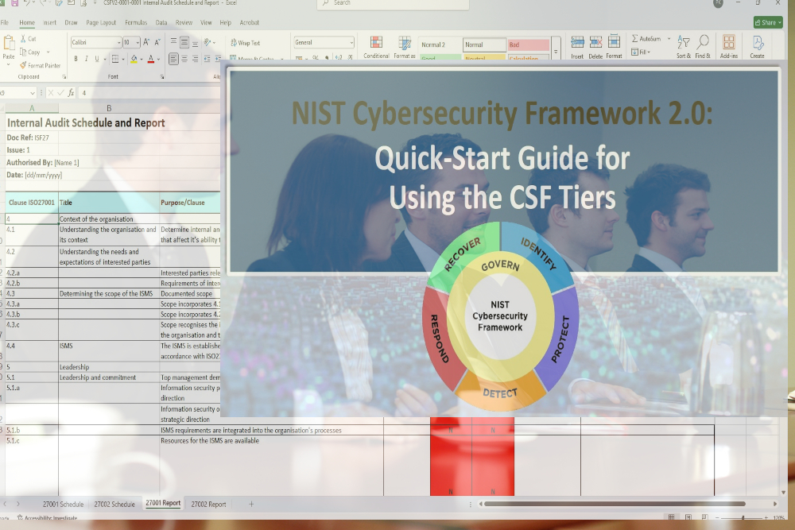Click the Search box in the title bar
The height and width of the screenshot is (530, 795).
394,3
